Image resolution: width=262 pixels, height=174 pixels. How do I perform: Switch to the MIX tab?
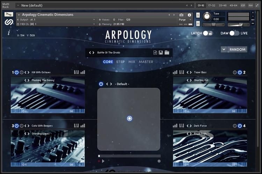(x=132, y=62)
